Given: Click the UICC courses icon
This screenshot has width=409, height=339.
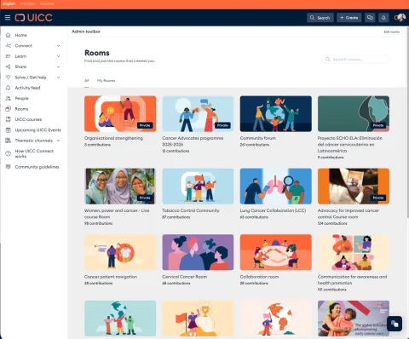Looking at the screenshot, I should click(x=9, y=119).
